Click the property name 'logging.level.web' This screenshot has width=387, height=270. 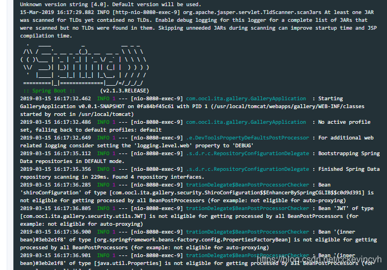163,146
